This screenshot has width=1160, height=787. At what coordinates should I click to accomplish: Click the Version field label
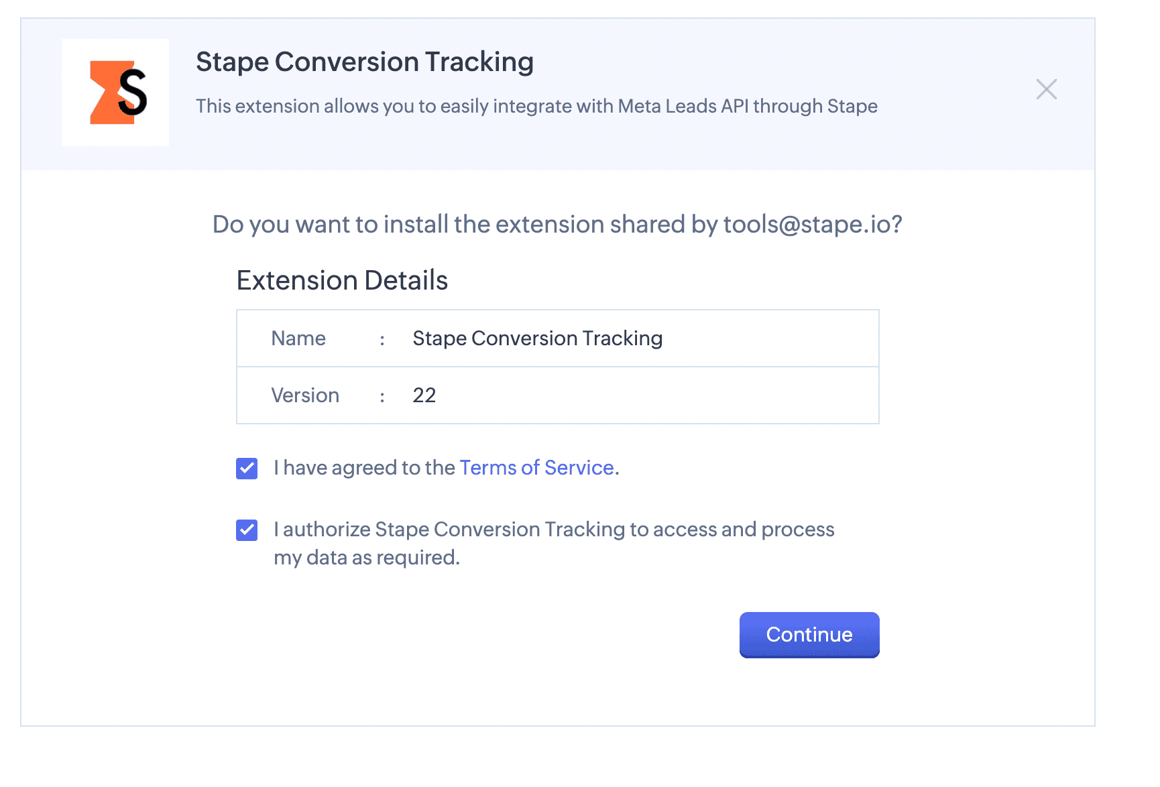tap(305, 396)
